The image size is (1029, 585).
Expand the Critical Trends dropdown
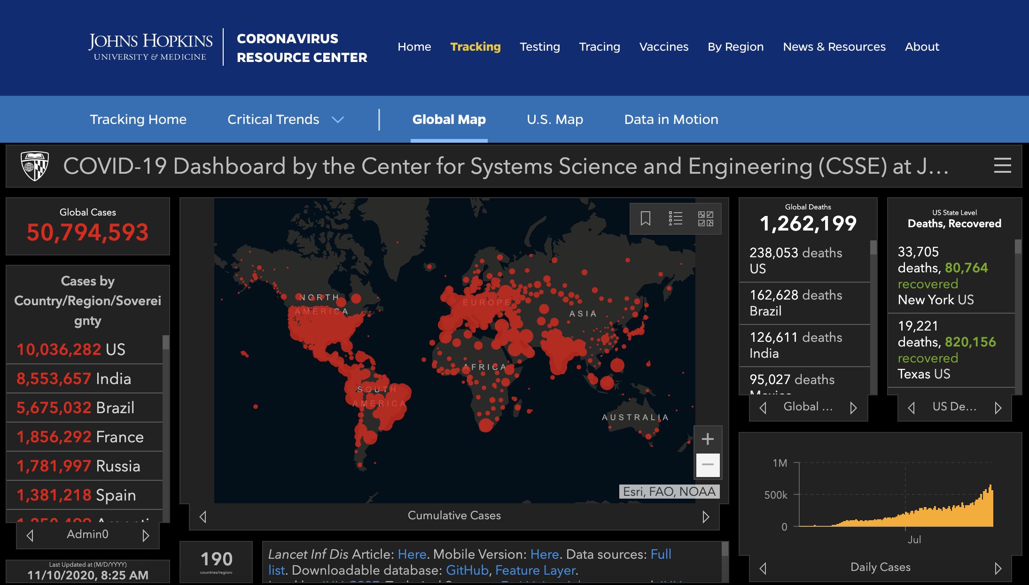click(338, 120)
